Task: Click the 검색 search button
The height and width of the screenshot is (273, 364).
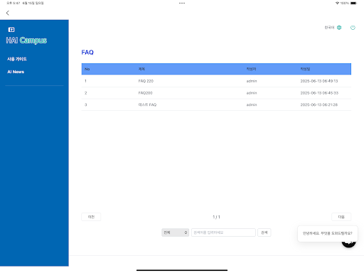Action: point(264,232)
